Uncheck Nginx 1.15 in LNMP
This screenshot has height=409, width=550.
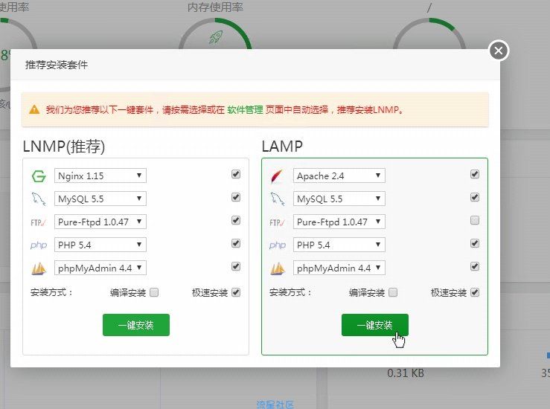pos(236,174)
